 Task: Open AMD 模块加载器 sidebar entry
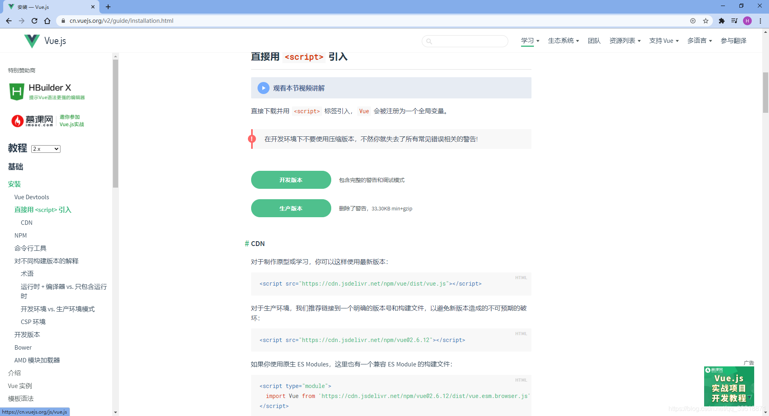click(x=37, y=360)
